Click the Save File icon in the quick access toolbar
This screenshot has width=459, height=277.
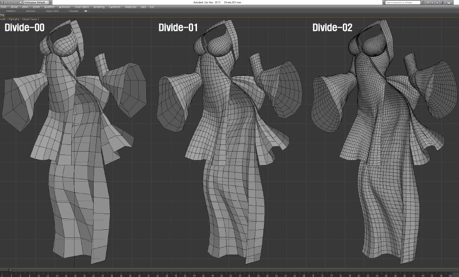[2, 2]
